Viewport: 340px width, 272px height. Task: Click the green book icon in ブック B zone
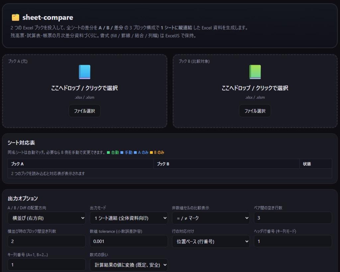[x=255, y=71]
